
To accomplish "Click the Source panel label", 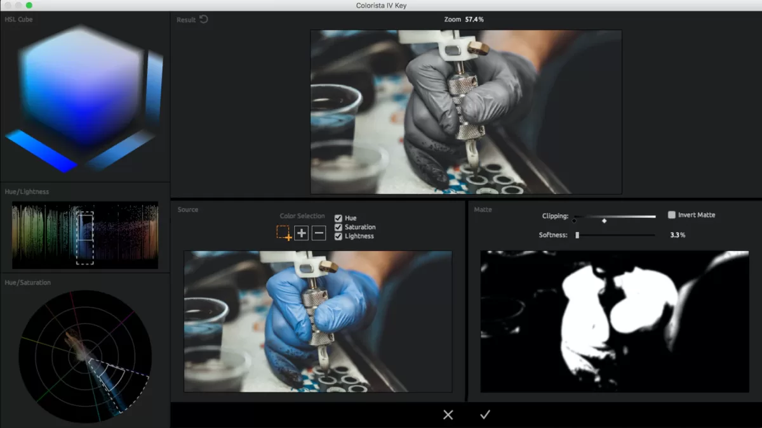I will pos(188,209).
